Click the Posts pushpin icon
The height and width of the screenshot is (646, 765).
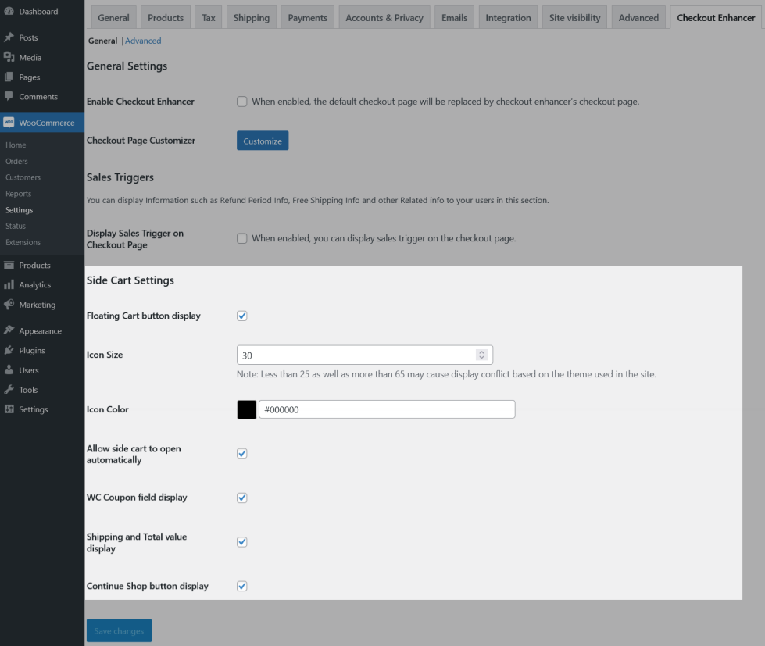coord(9,37)
